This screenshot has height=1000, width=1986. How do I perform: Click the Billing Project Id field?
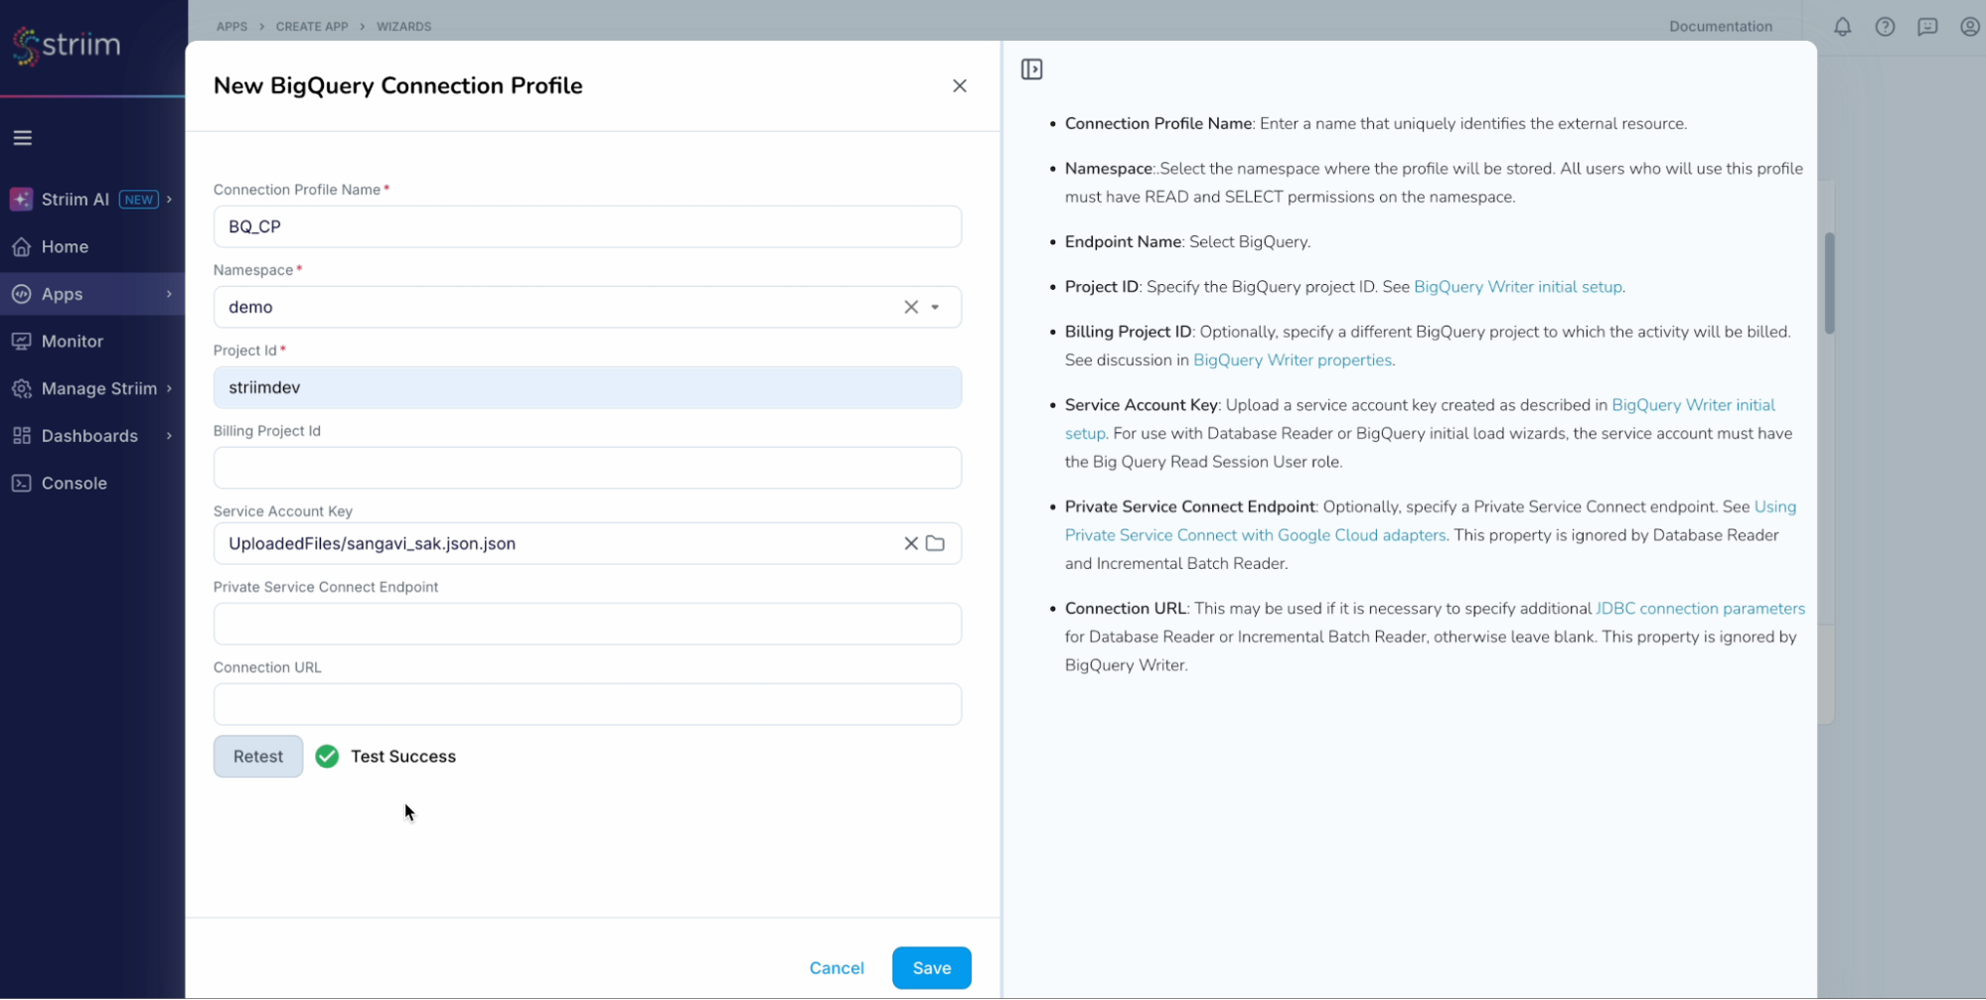(x=587, y=468)
